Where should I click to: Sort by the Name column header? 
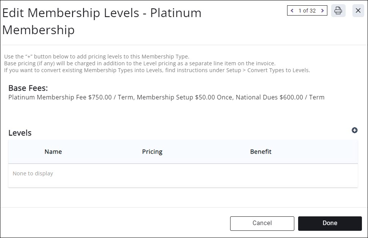(x=53, y=151)
